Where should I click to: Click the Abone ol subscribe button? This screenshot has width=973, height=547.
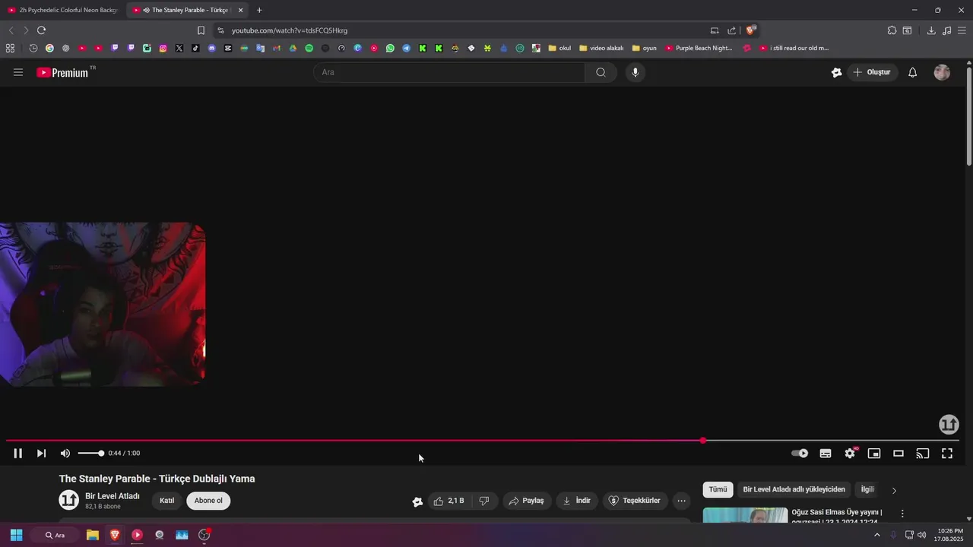[x=208, y=501]
